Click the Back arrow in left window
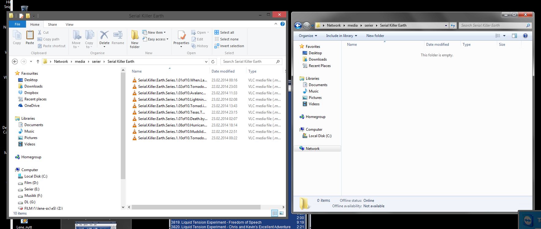This screenshot has height=229, width=541. [15, 62]
